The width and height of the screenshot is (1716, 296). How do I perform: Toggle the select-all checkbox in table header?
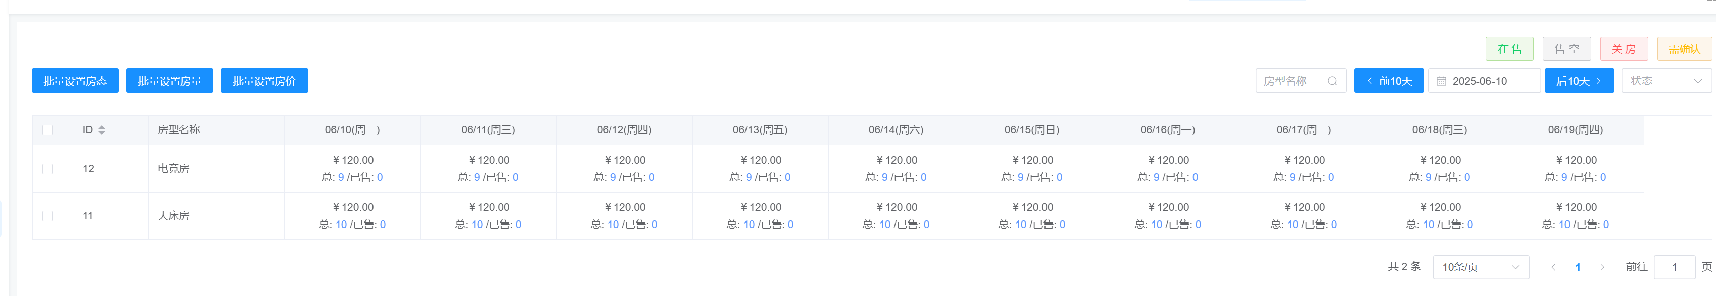[47, 130]
